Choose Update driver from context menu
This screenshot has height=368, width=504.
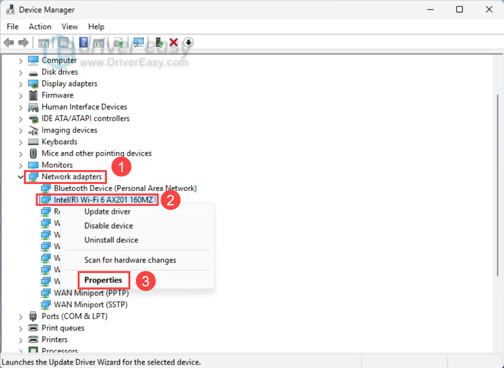click(138, 211)
